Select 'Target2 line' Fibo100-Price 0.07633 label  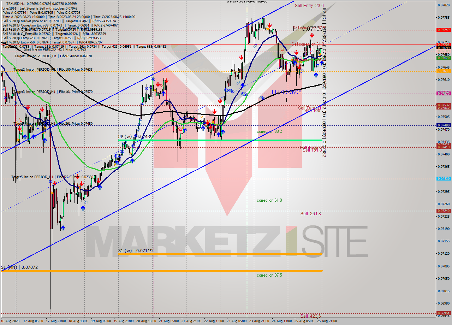click(53, 70)
